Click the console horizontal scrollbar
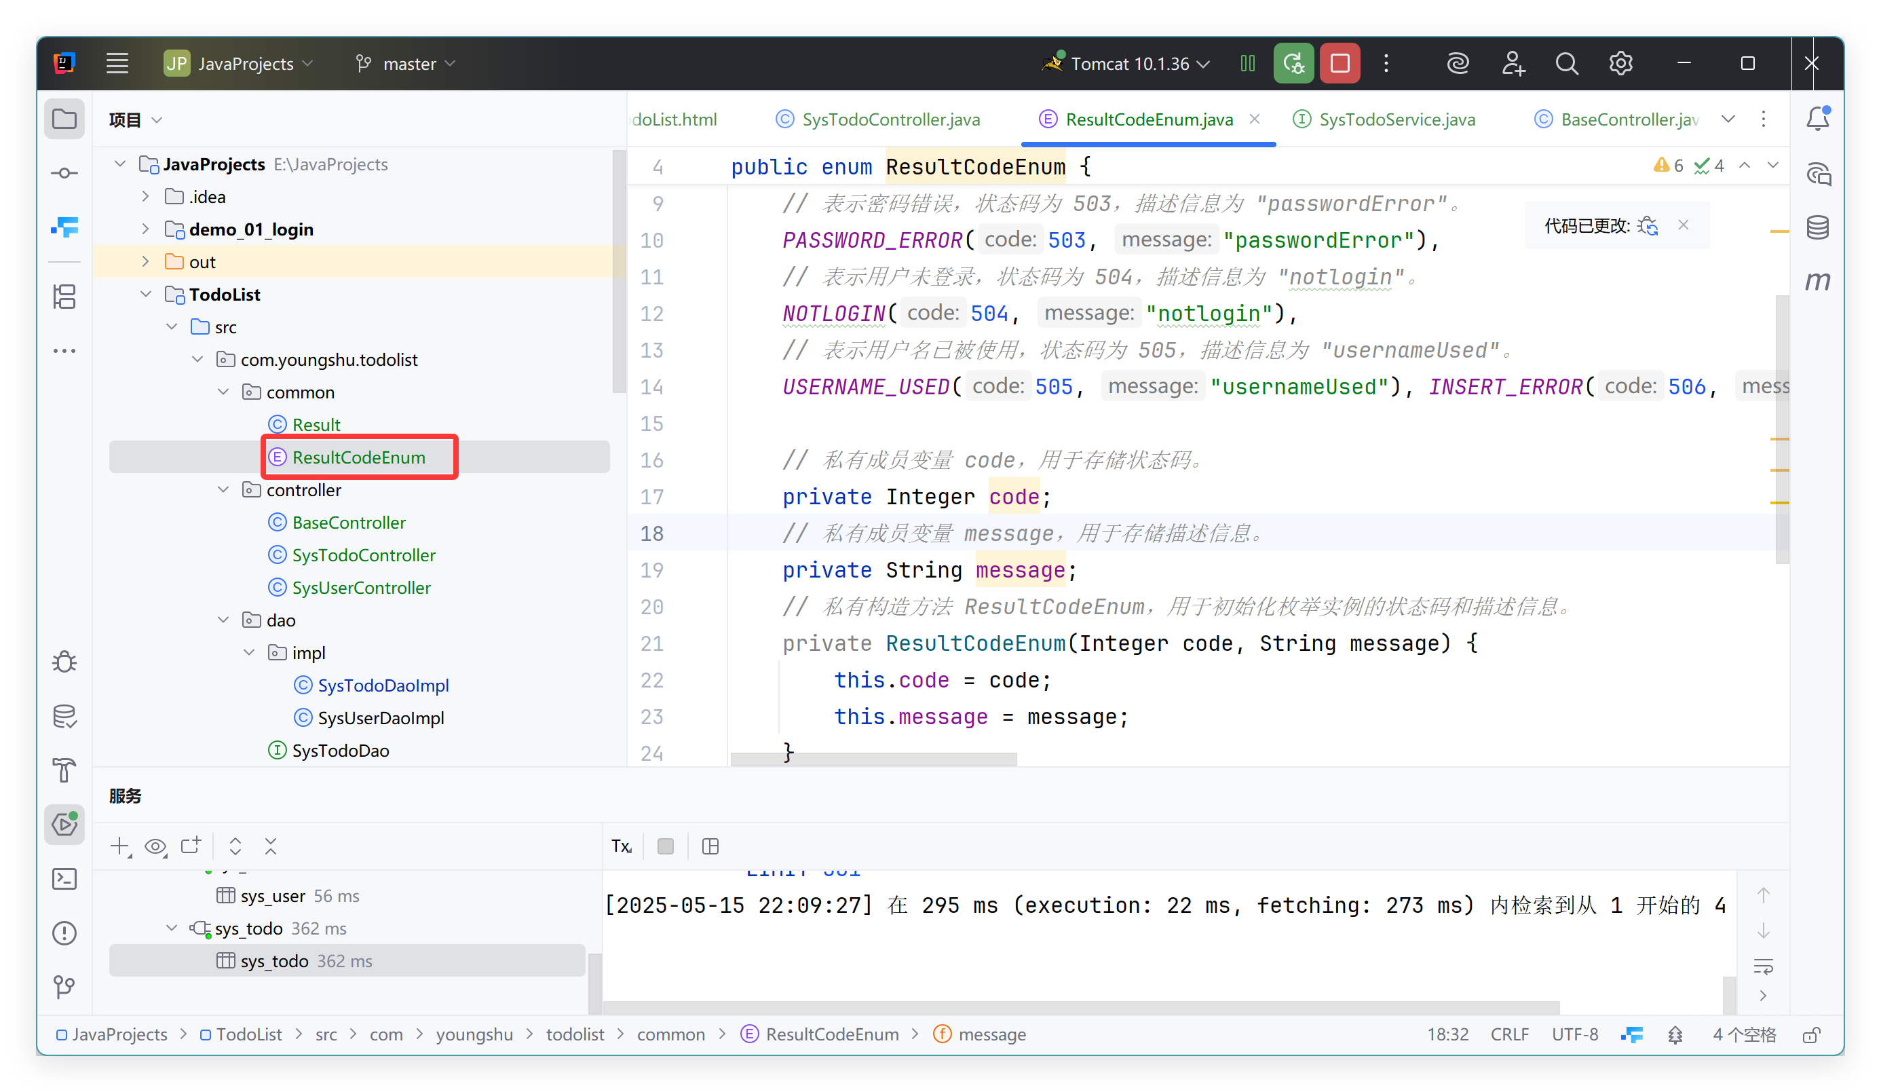1881x1092 pixels. pyautogui.click(x=1081, y=1008)
